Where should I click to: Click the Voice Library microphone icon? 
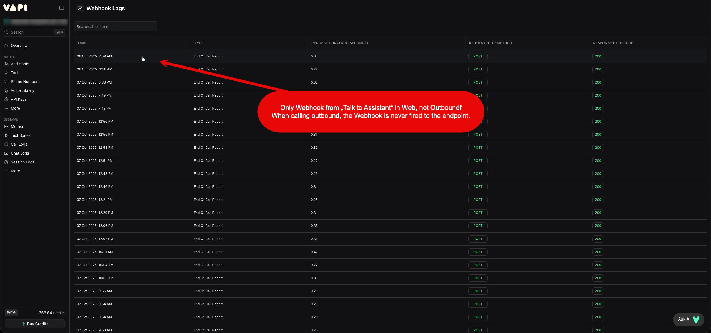pyautogui.click(x=6, y=90)
